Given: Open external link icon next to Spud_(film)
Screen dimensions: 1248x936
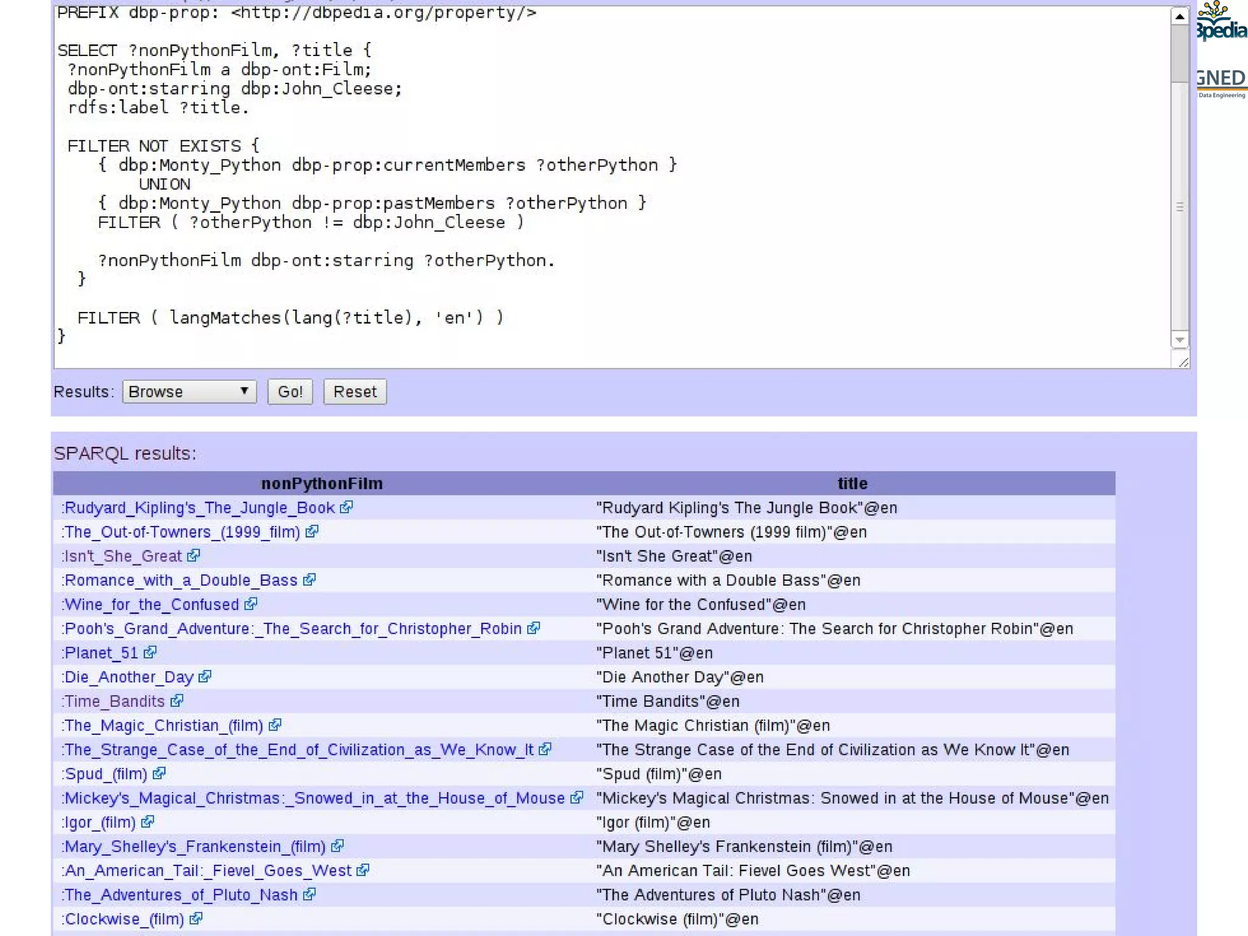Looking at the screenshot, I should (160, 773).
